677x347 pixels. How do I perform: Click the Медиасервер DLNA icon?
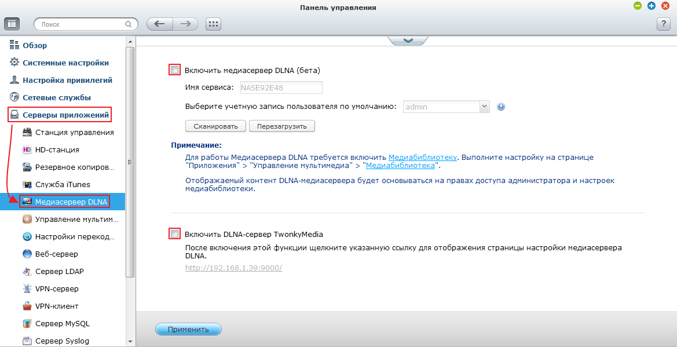point(27,202)
